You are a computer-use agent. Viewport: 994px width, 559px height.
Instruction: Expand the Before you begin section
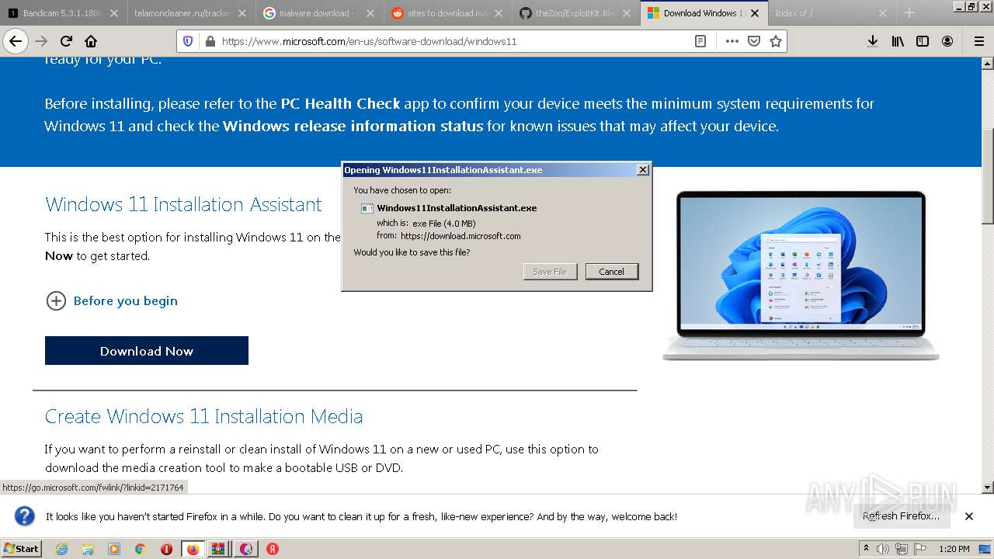[x=112, y=300]
